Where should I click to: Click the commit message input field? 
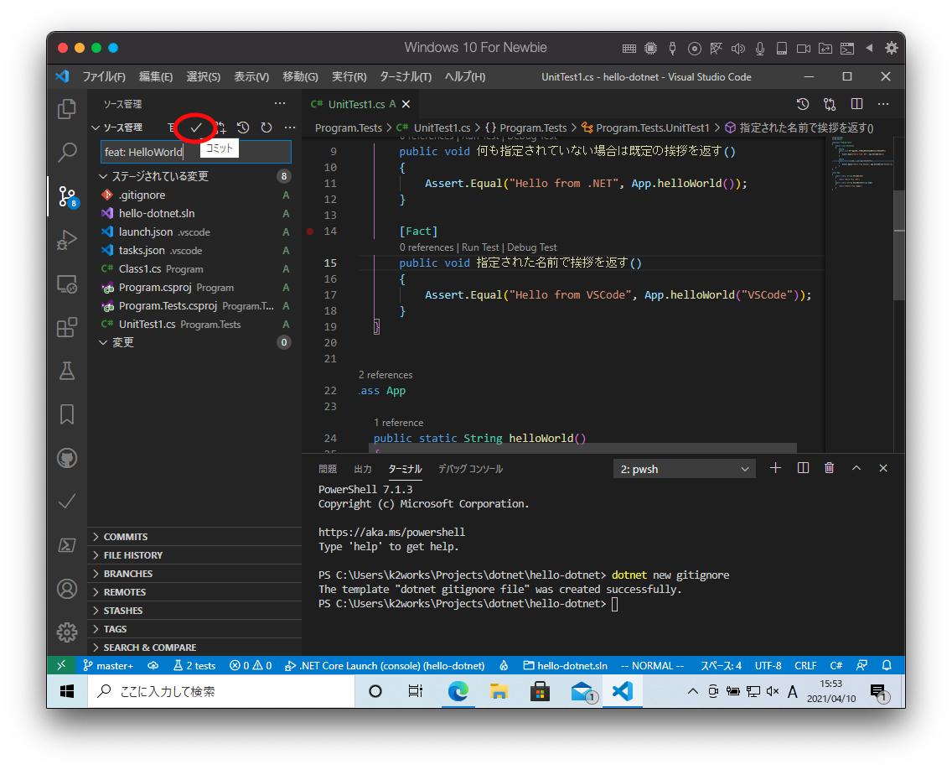[x=195, y=152]
